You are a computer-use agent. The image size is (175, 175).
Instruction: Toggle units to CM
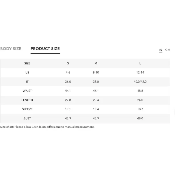pyautogui.click(x=168, y=50)
